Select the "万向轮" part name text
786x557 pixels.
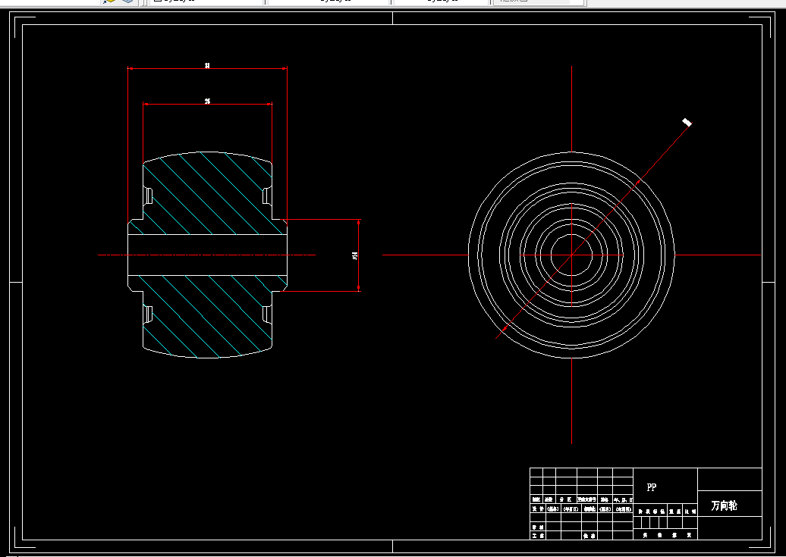click(725, 505)
